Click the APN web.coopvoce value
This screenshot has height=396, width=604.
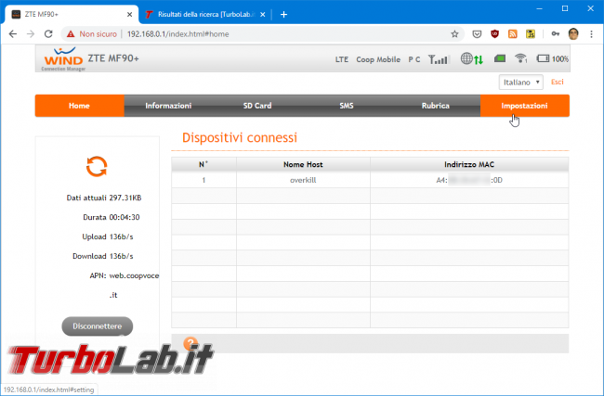(134, 275)
